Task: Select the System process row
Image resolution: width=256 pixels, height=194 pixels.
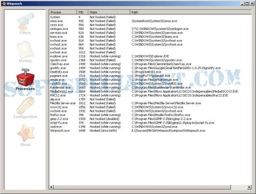Action: (150, 17)
